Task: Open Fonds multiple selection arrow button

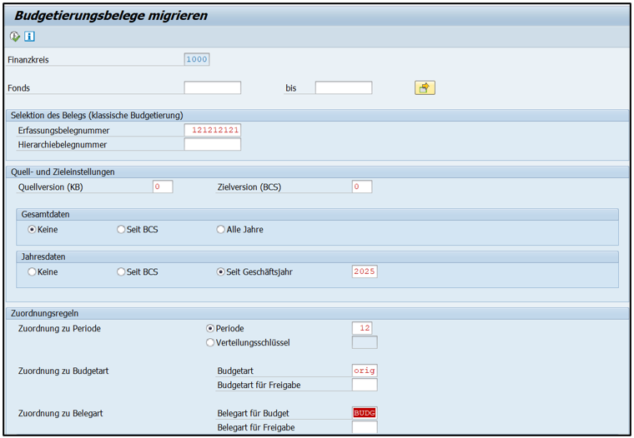Action: (425, 87)
